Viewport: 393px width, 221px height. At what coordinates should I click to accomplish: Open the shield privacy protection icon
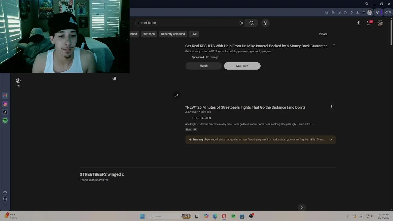click(x=339, y=12)
